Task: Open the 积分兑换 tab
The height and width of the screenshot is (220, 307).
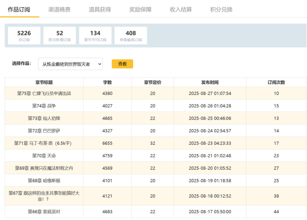Action: pos(221,9)
